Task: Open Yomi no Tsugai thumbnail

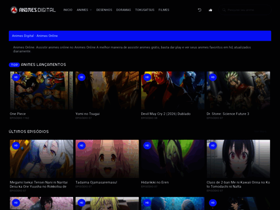Action: (107, 90)
